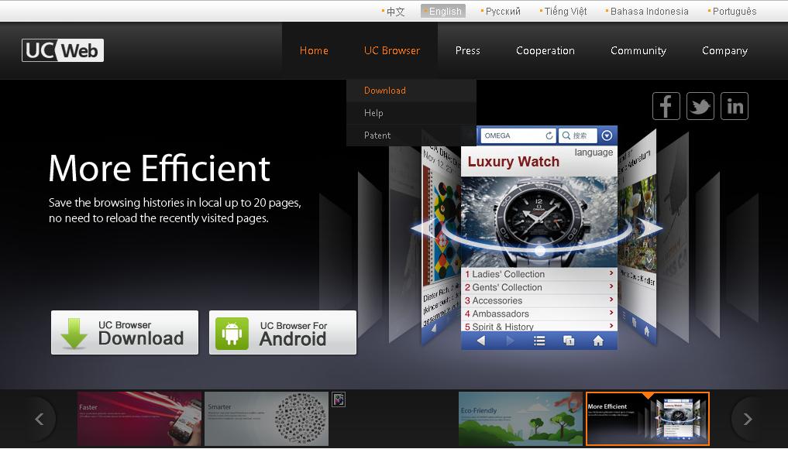Click UC Browser For Android button label

point(294,334)
